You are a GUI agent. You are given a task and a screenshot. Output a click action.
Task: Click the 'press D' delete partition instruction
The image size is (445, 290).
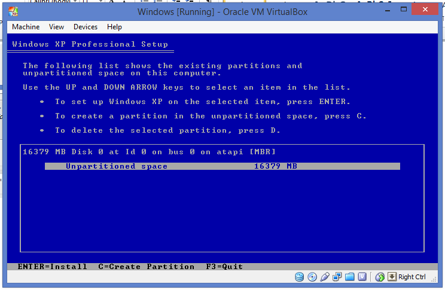(167, 130)
